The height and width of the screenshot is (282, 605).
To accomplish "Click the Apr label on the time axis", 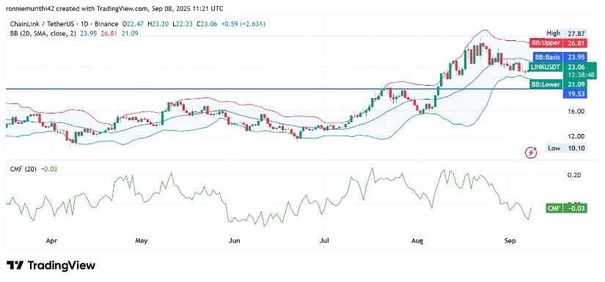I will tap(51, 241).
